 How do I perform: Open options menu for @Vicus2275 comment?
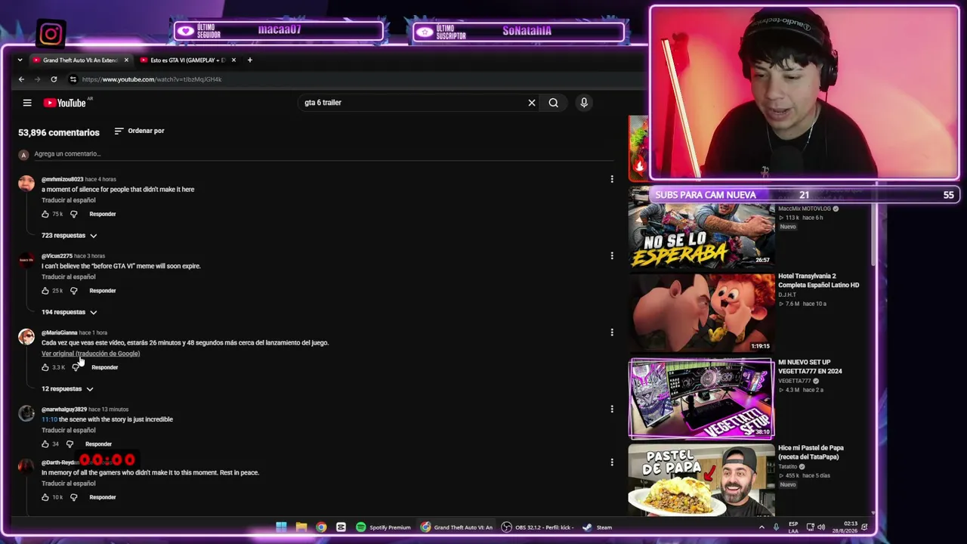coord(612,256)
